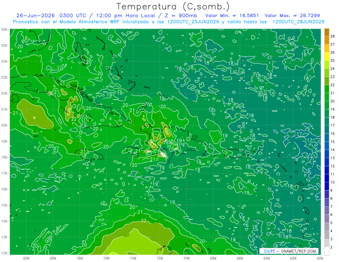Click the "4" label on the color scale
Viewport: 340px width, 262px height.
click(331, 231)
